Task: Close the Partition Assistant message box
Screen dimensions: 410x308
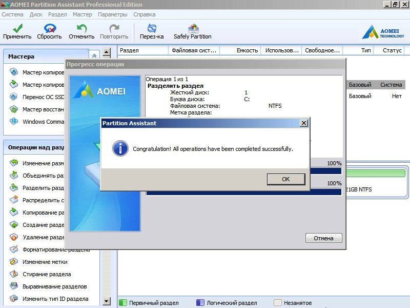Action: [x=303, y=123]
